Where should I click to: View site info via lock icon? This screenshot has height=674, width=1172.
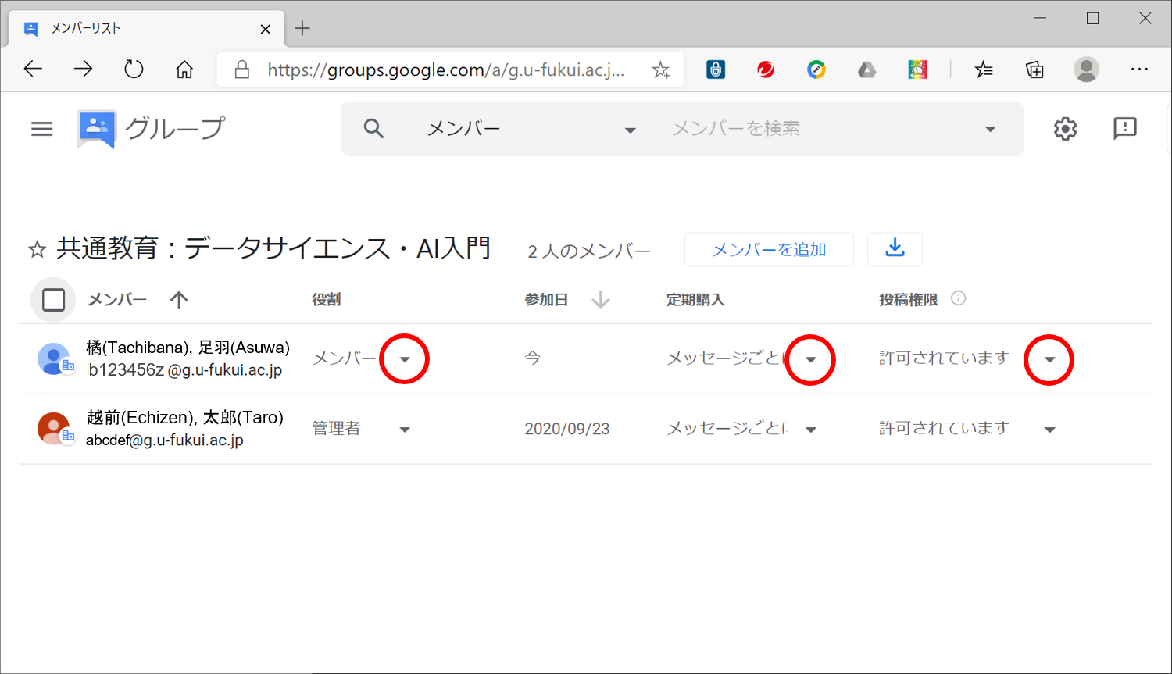tap(242, 70)
